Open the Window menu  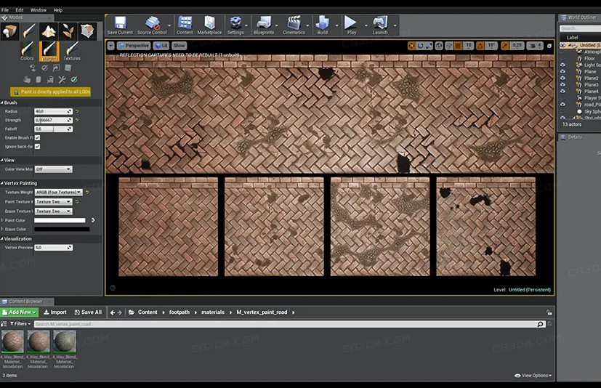coord(39,10)
